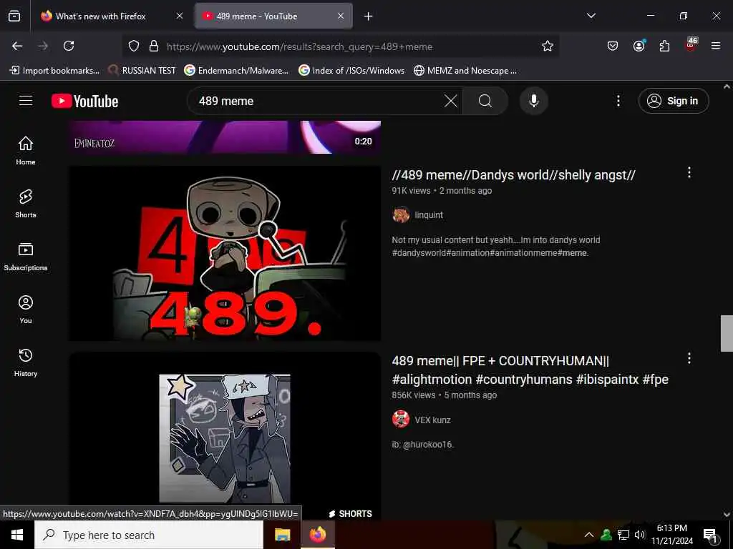The image size is (733, 549).
Task: Close the 489 meme YouTube tab
Action: click(x=341, y=16)
